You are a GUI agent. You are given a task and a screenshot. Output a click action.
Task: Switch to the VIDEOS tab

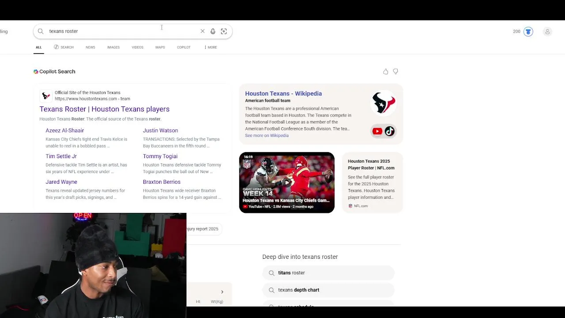(x=137, y=47)
